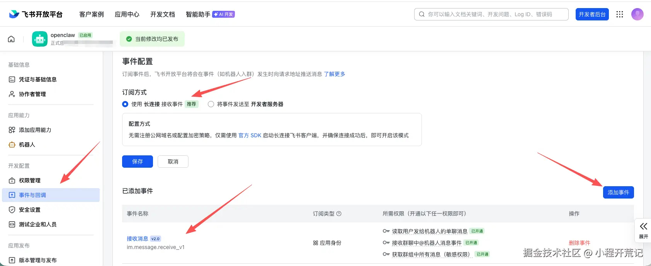
Task: Click the 安全设置 shield icon
Action: pos(12,210)
